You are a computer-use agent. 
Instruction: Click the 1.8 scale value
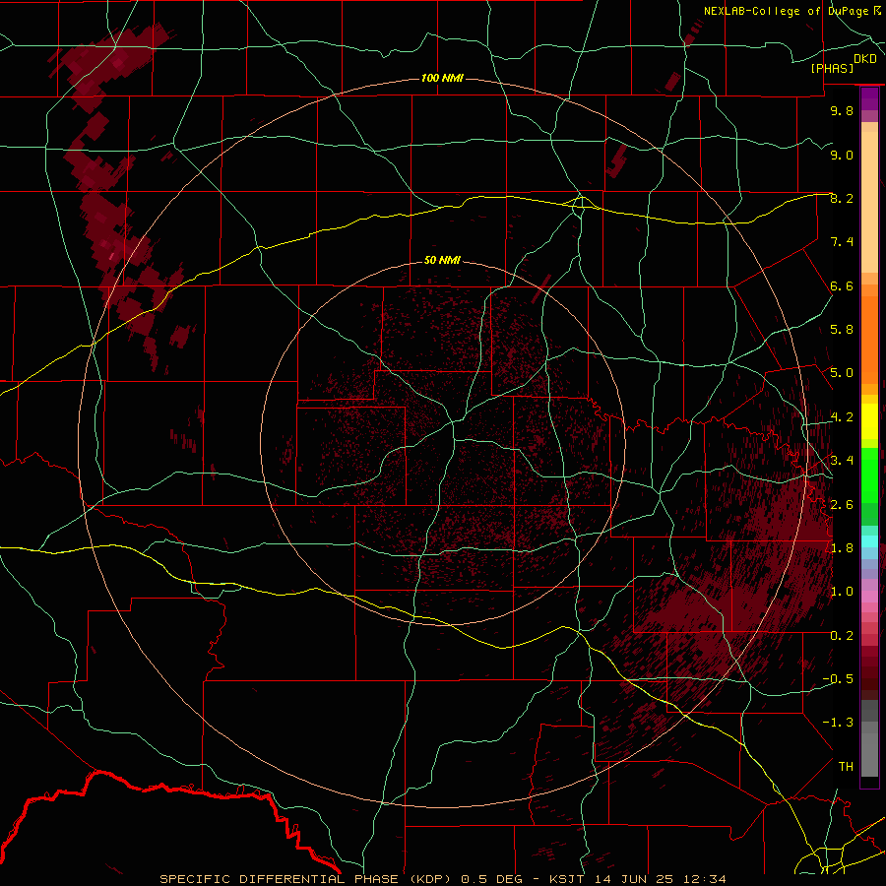click(842, 548)
